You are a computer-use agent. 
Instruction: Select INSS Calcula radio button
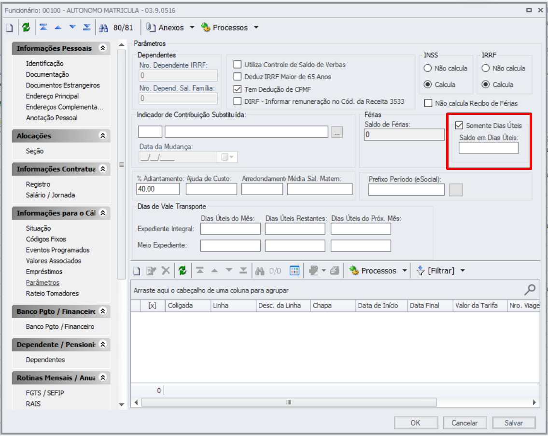tap(427, 84)
